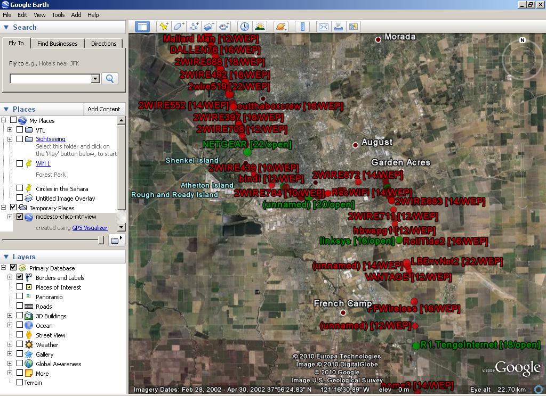Select the Add Path tool
This screenshot has height=396, width=546.
coord(194,26)
